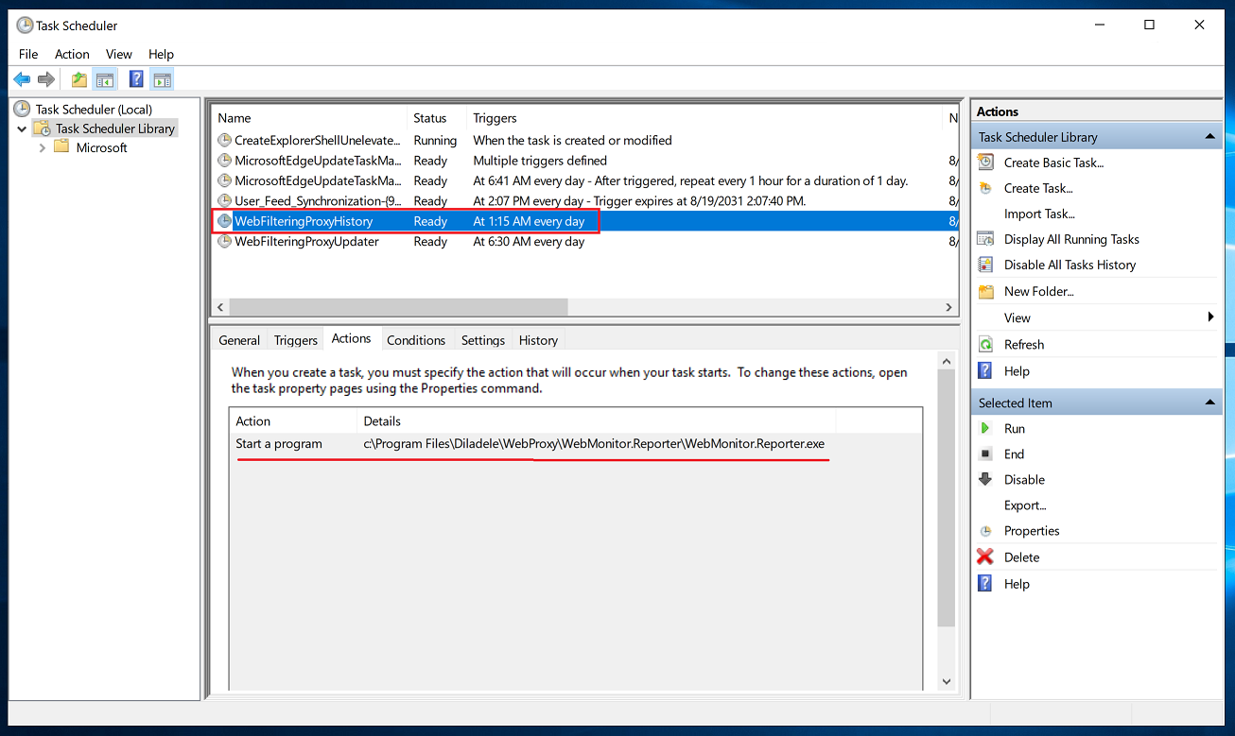The width and height of the screenshot is (1235, 736).
Task: Click the Create Basic Task icon
Action: coord(985,163)
